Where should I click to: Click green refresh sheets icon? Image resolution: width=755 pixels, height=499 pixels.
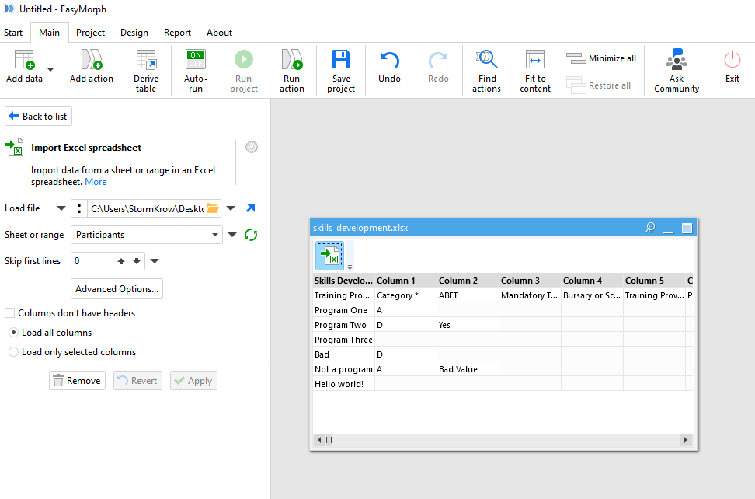251,235
